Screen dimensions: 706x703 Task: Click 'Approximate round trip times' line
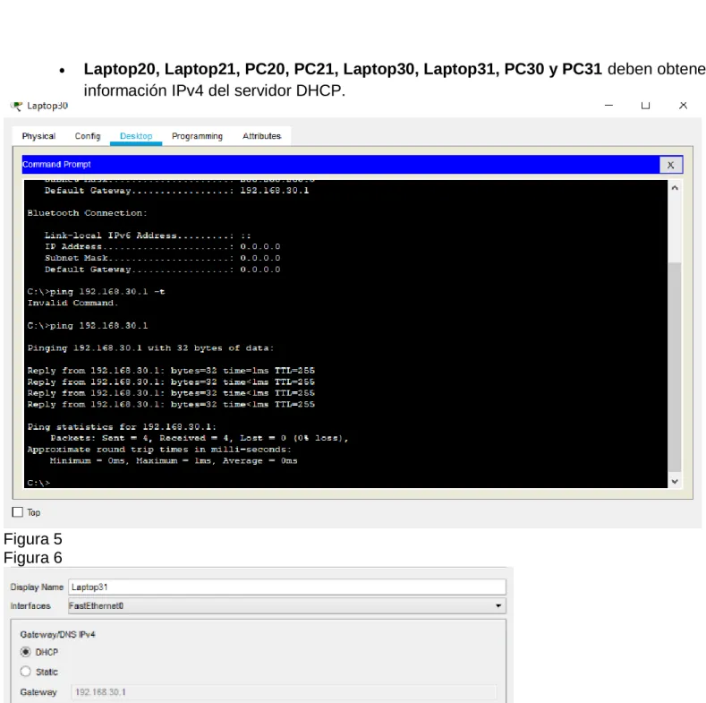[x=159, y=450]
